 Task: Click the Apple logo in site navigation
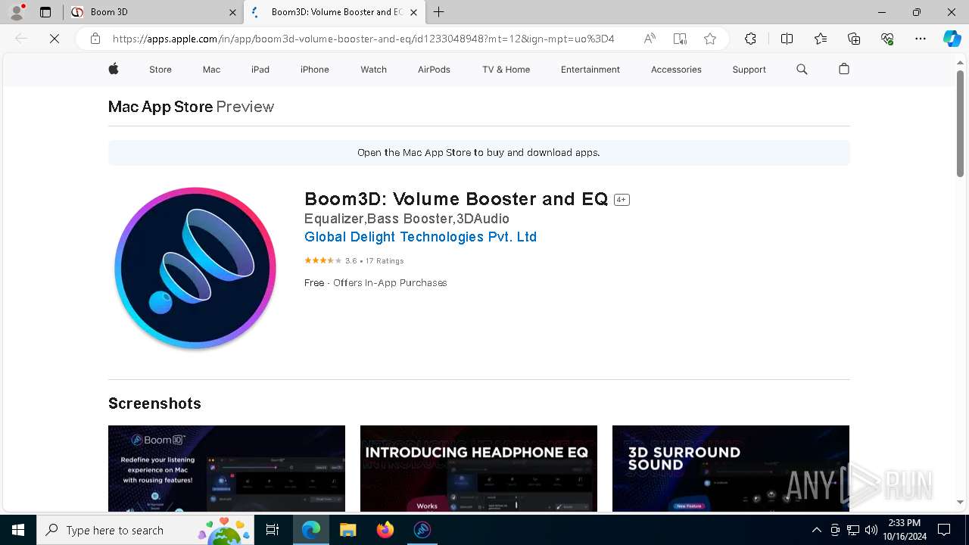(x=114, y=69)
